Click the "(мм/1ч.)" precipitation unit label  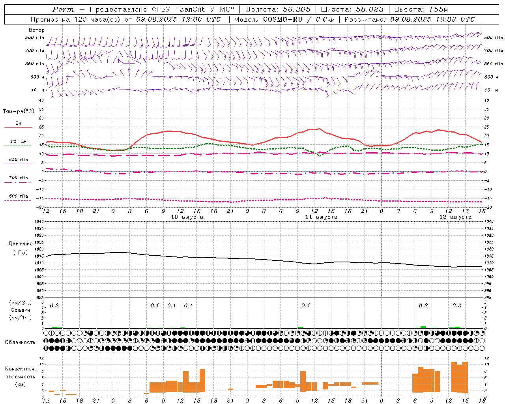pos(21,318)
